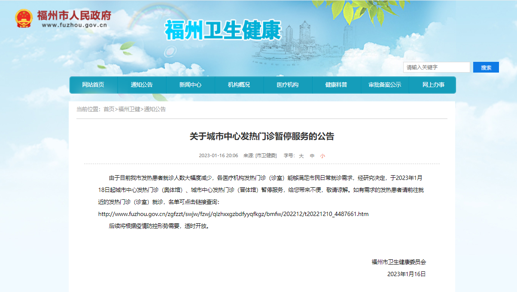Navigate to 健康科普 section

pyautogui.click(x=336, y=85)
